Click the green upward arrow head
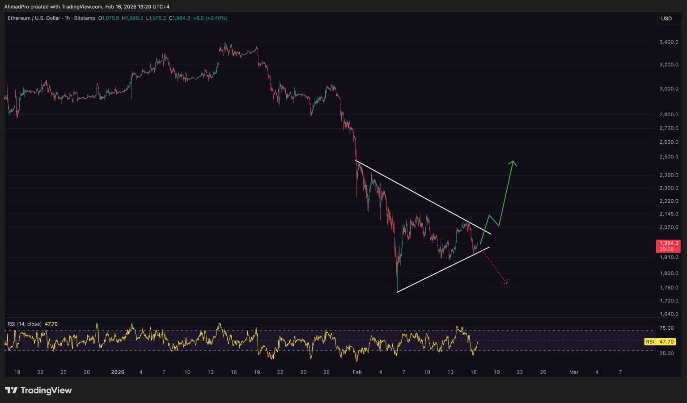Image resolution: width=687 pixels, height=403 pixels. coord(513,163)
